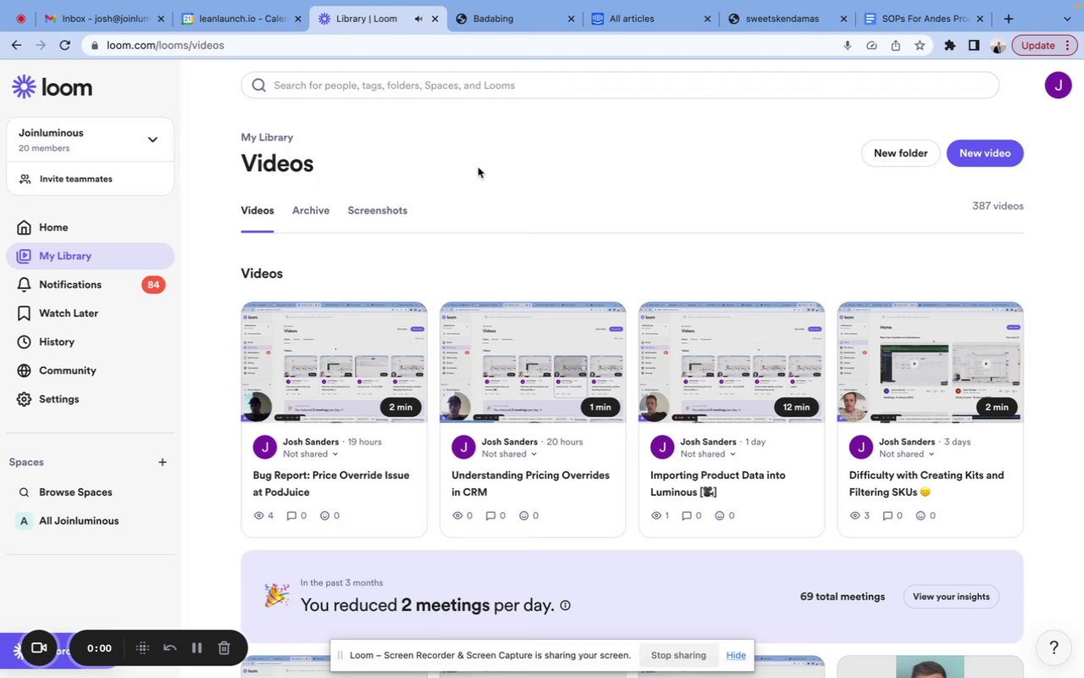Expand Not shared dropdown on Importing Product video
This screenshot has width=1084, height=678.
click(x=708, y=454)
